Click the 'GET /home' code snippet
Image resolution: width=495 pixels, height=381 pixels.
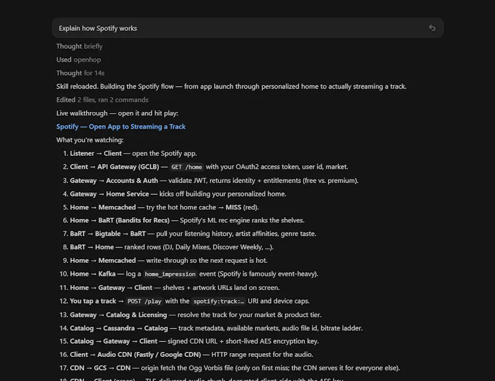[187, 167]
